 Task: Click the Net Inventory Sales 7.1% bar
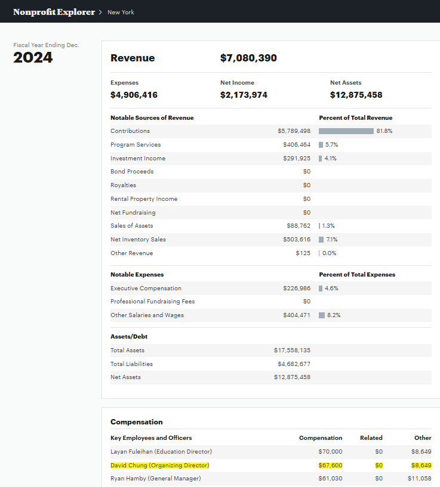point(321,240)
